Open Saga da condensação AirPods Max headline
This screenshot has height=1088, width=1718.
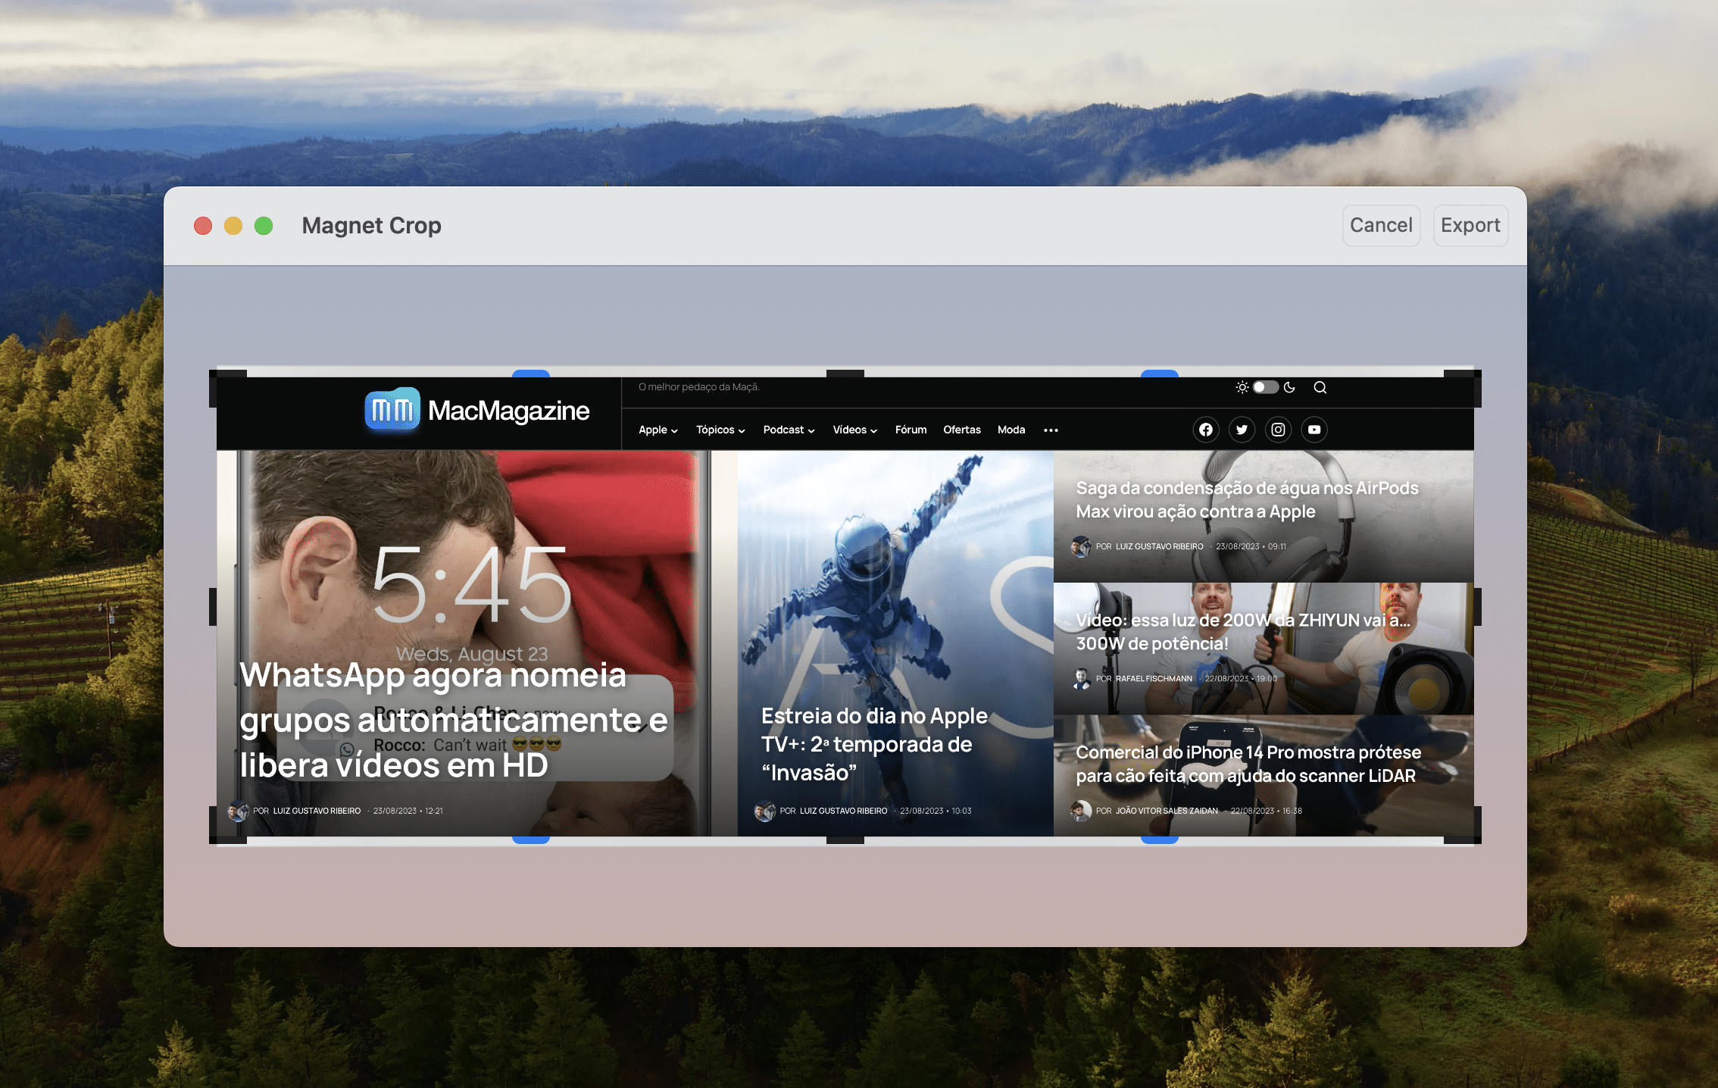pos(1247,499)
